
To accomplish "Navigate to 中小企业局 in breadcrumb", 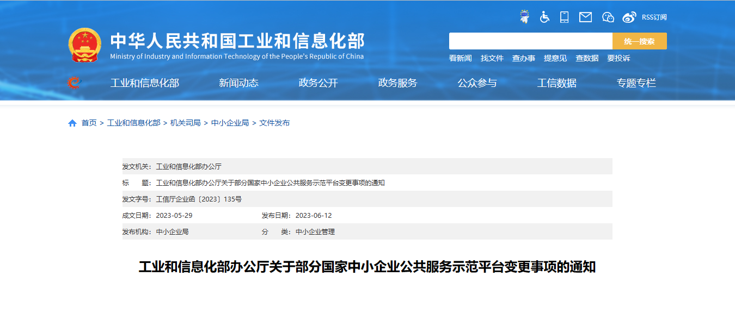I will [230, 123].
